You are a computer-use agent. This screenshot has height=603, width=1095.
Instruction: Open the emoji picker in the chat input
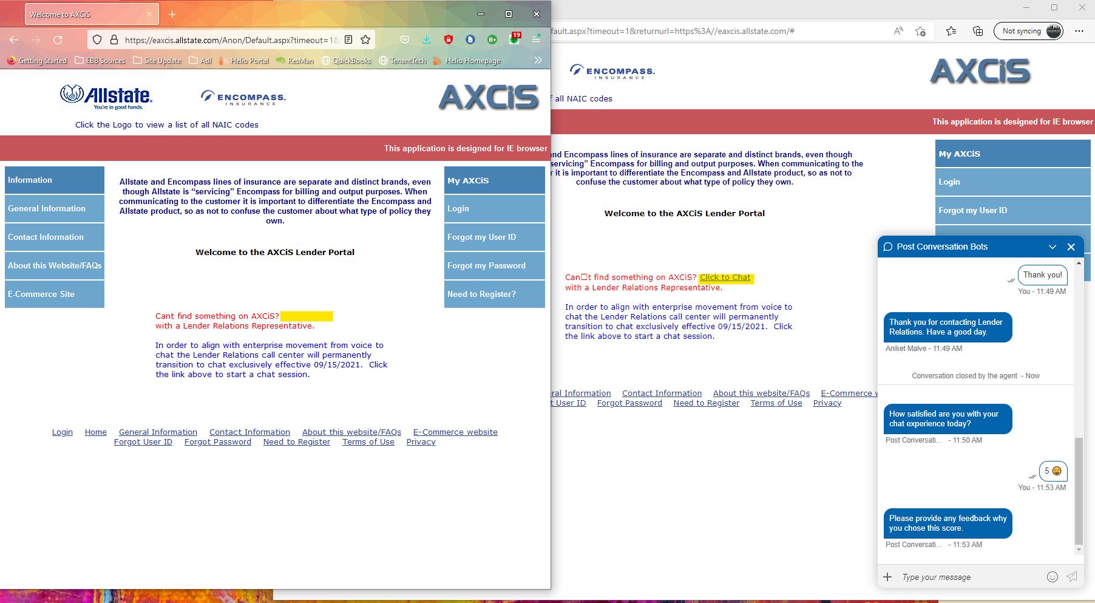(1051, 577)
